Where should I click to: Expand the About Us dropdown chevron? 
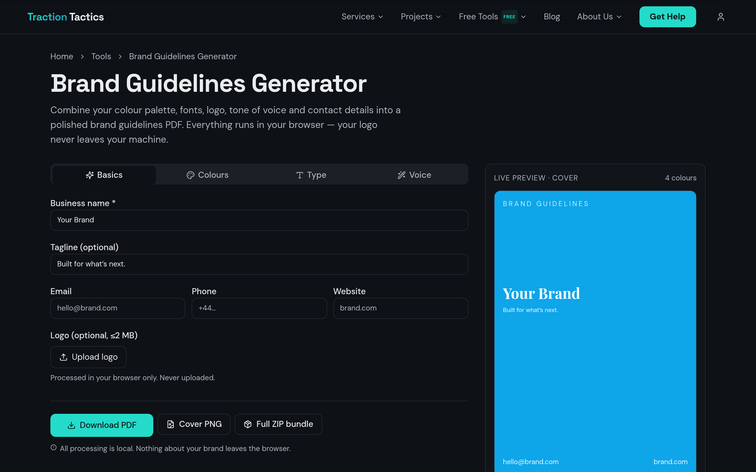pos(619,17)
